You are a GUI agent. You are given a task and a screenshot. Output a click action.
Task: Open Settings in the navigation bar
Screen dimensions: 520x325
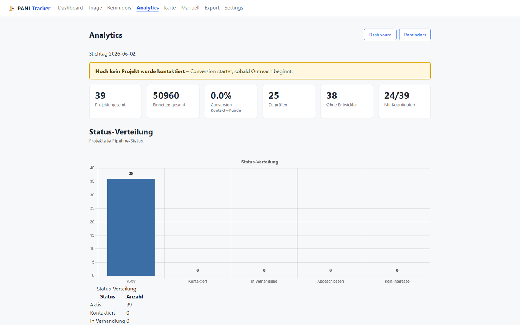click(x=234, y=8)
